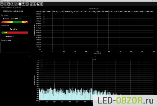Click the tall 100 Hz peak in spectrum
The image size is (157, 106).
(54, 85)
